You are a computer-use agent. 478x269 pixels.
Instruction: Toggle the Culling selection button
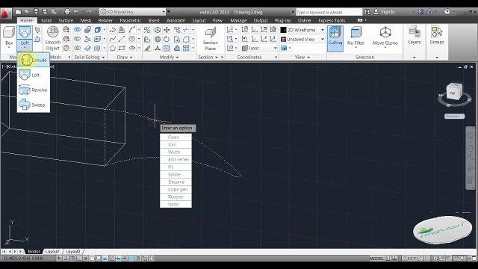[x=335, y=38]
